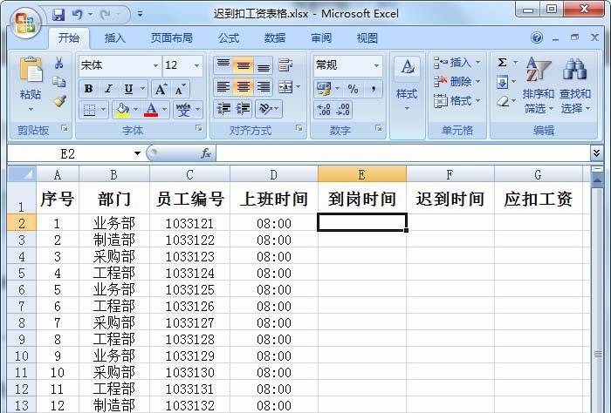Change text orientation
The image size is (611, 413).
(x=265, y=109)
